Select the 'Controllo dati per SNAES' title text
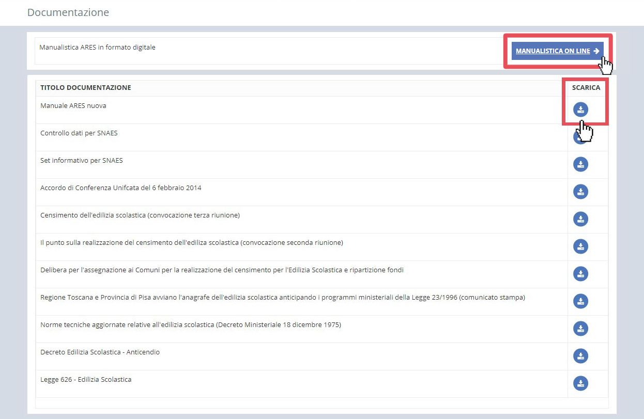The height and width of the screenshot is (419, 644). [79, 133]
